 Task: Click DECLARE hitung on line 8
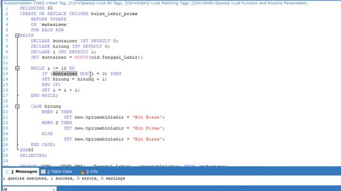[x=70, y=46]
